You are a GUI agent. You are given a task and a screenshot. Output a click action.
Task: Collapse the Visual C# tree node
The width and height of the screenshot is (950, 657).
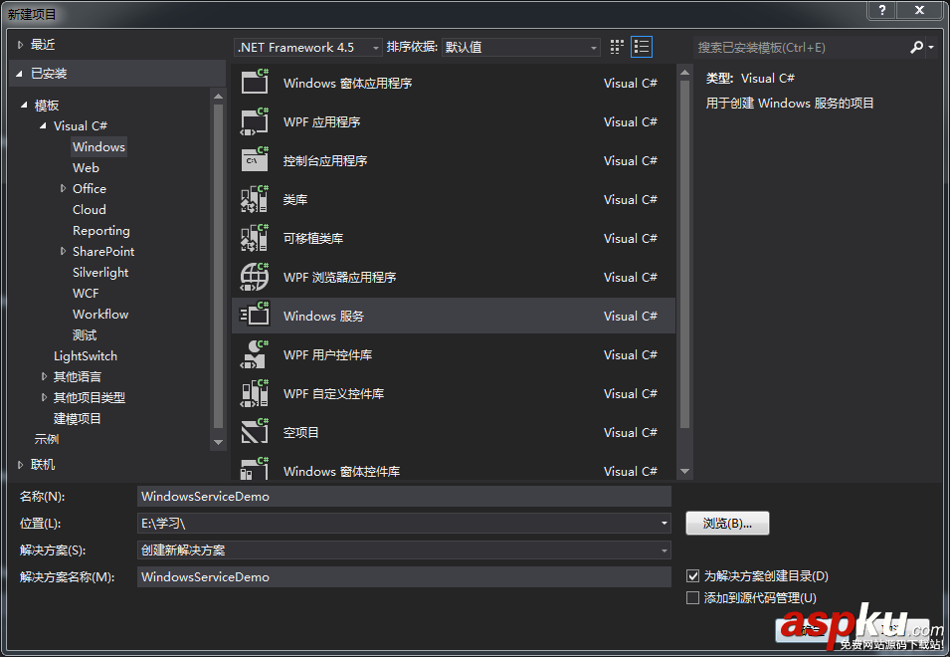[43, 125]
